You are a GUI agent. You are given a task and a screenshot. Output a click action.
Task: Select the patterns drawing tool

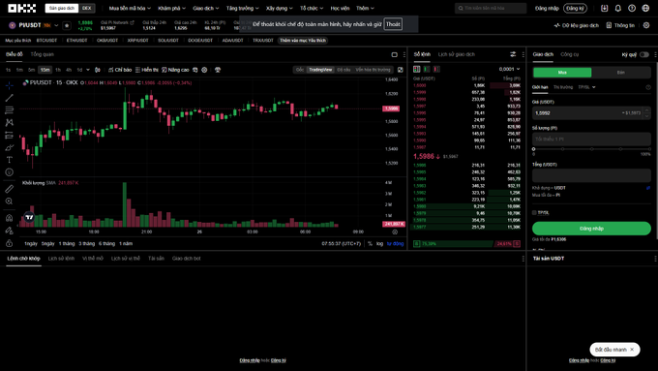tap(10, 123)
